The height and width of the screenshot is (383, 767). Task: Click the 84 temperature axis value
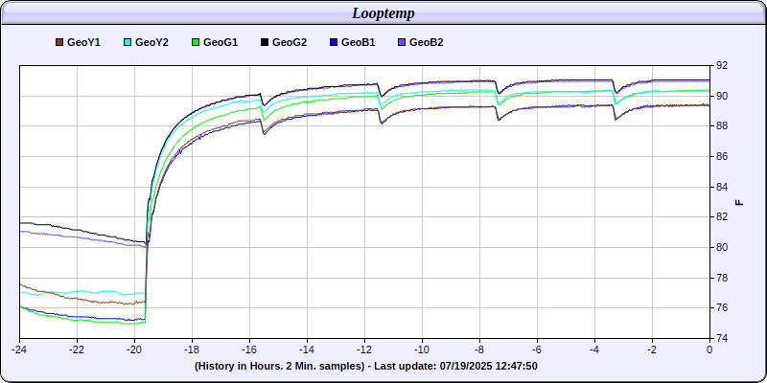pos(721,187)
